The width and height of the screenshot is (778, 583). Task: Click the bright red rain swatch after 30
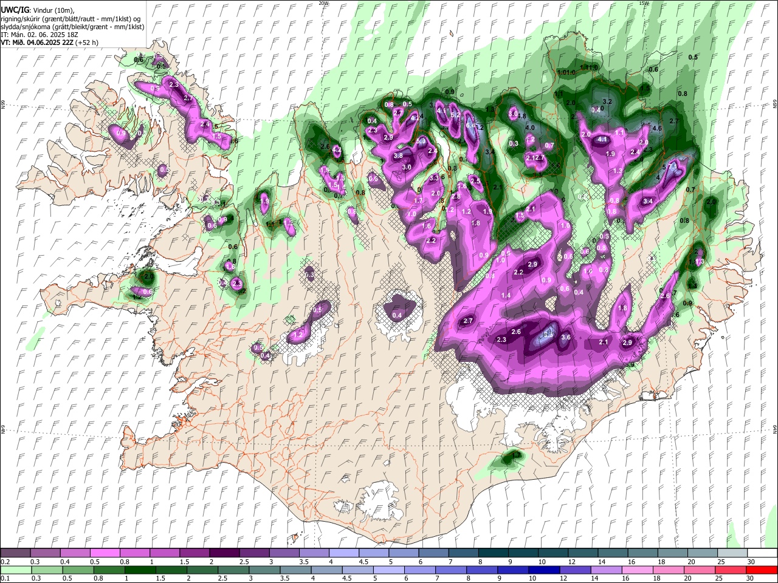point(762,570)
